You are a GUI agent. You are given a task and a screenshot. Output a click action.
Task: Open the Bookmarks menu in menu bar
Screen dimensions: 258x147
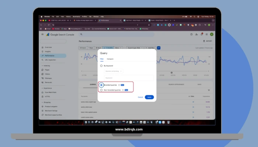coord(76,17)
